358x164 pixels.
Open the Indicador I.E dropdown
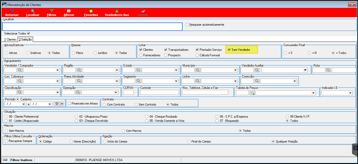tap(350, 93)
